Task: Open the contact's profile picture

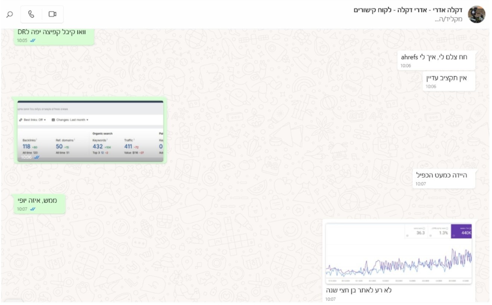Action: 476,15
